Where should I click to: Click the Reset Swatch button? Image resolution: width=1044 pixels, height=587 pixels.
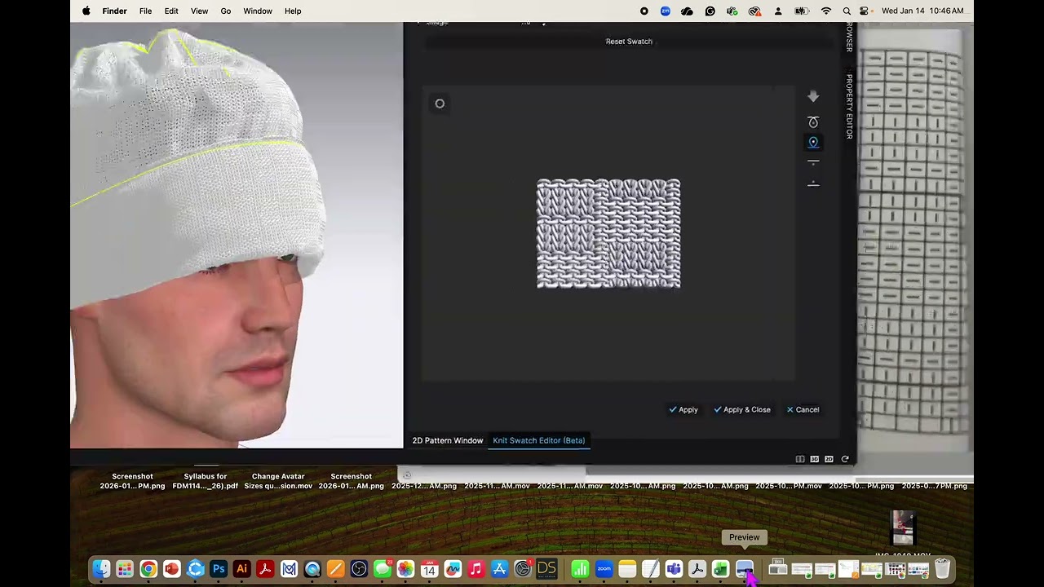click(x=629, y=42)
